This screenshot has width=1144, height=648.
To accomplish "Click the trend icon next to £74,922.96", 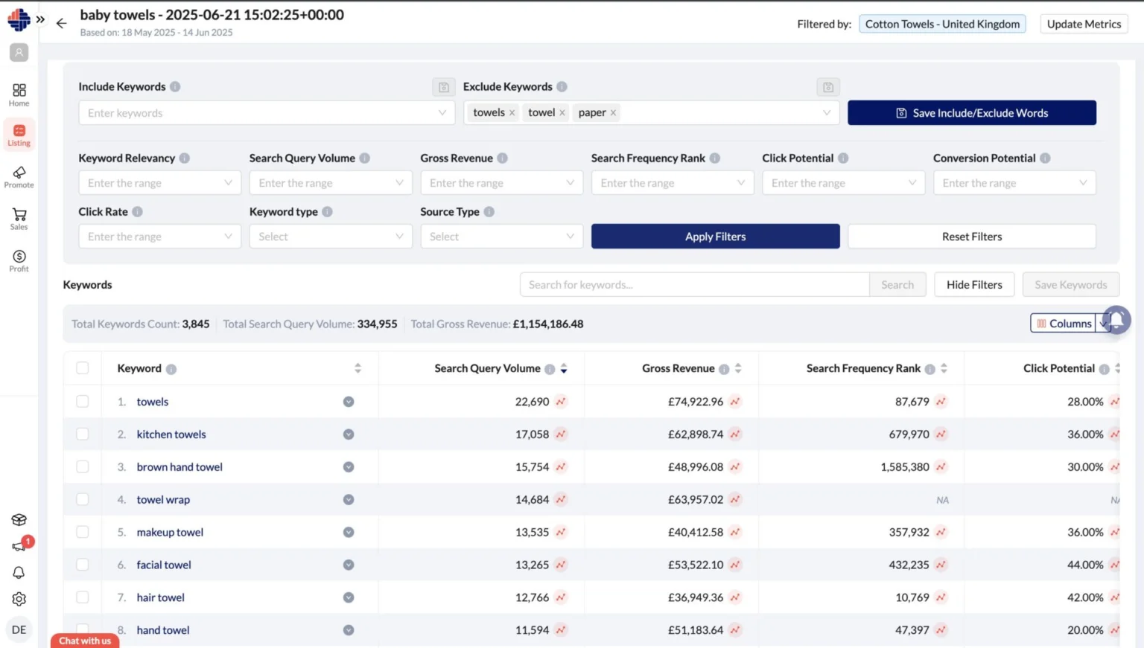I will [x=735, y=402].
